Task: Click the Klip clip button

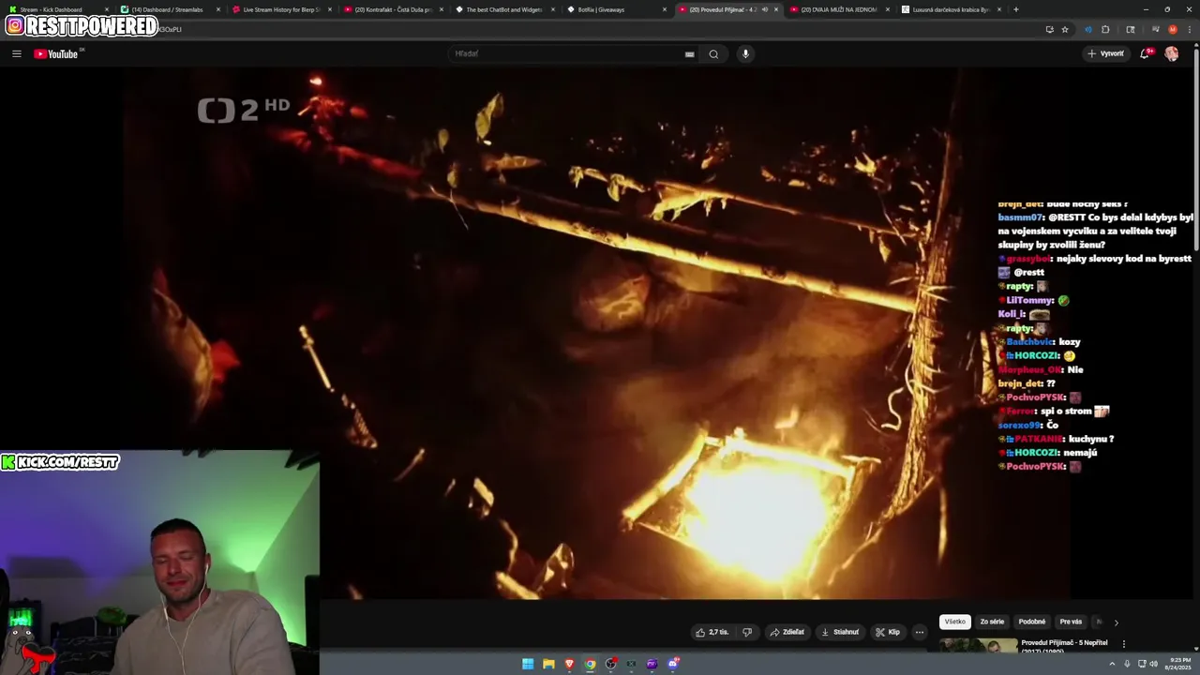Action: coord(888,632)
